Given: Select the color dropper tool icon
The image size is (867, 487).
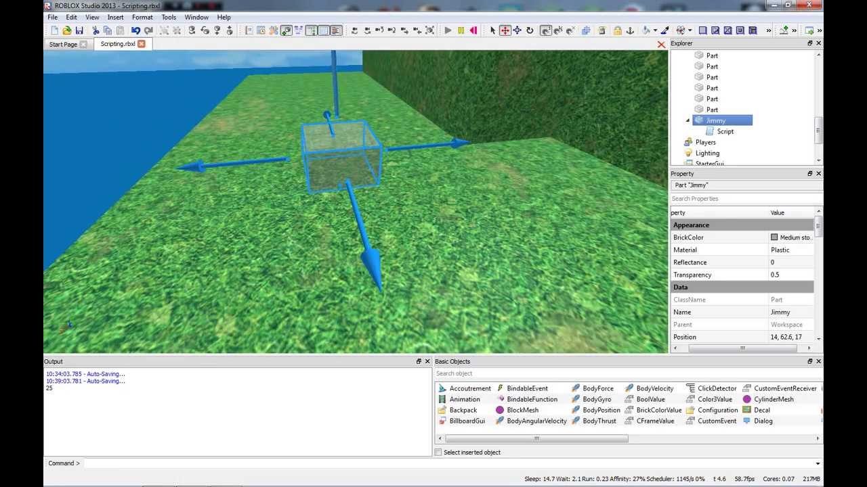Looking at the screenshot, I should [665, 30].
